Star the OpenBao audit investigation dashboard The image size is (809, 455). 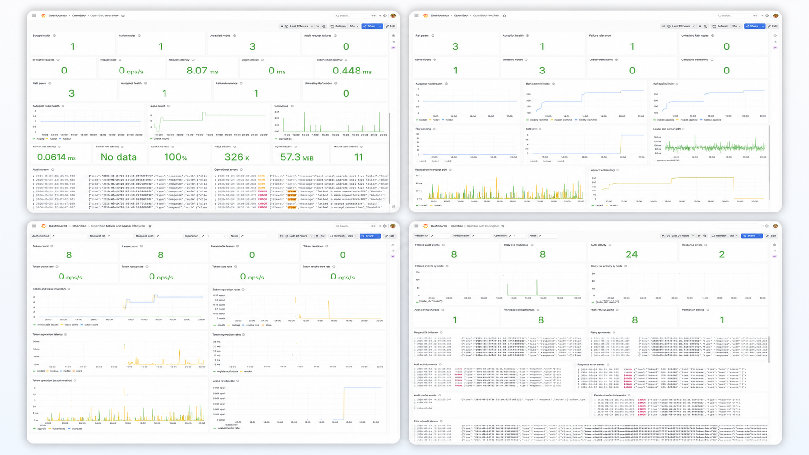503,226
